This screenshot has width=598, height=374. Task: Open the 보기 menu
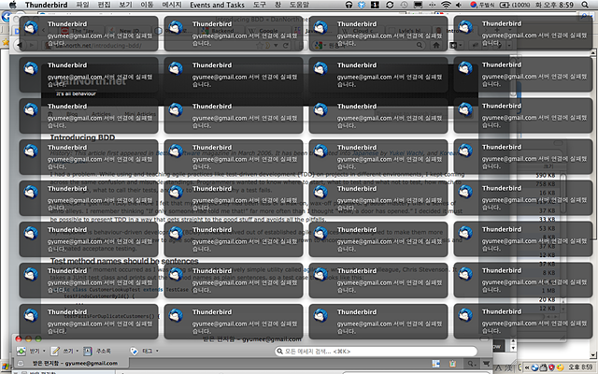tap(125, 5)
